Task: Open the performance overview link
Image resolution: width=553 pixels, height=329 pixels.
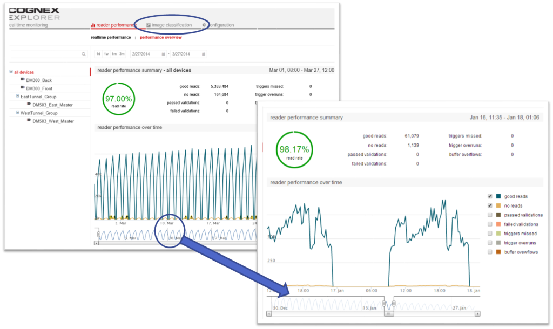Action: point(160,38)
